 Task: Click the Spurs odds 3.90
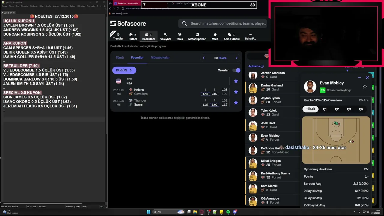pos(214,105)
